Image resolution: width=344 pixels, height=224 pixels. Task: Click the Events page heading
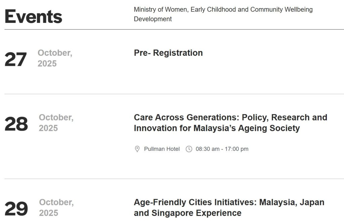click(33, 16)
